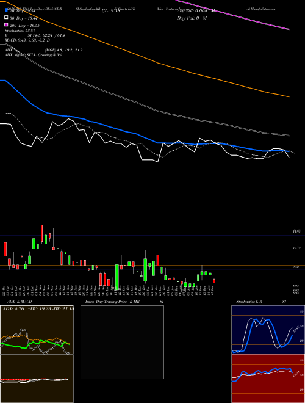Click the 'Stochastics & R SI' panel title
305x403 pixels.
[x=261, y=302]
